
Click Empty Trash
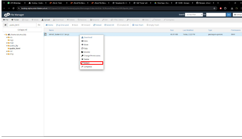point(153,25)
